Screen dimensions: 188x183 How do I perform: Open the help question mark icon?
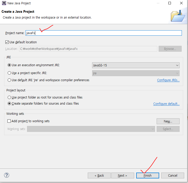[x=7, y=175]
